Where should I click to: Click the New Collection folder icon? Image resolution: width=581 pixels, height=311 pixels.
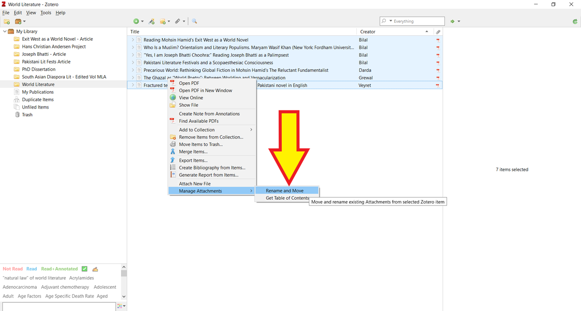(6, 21)
